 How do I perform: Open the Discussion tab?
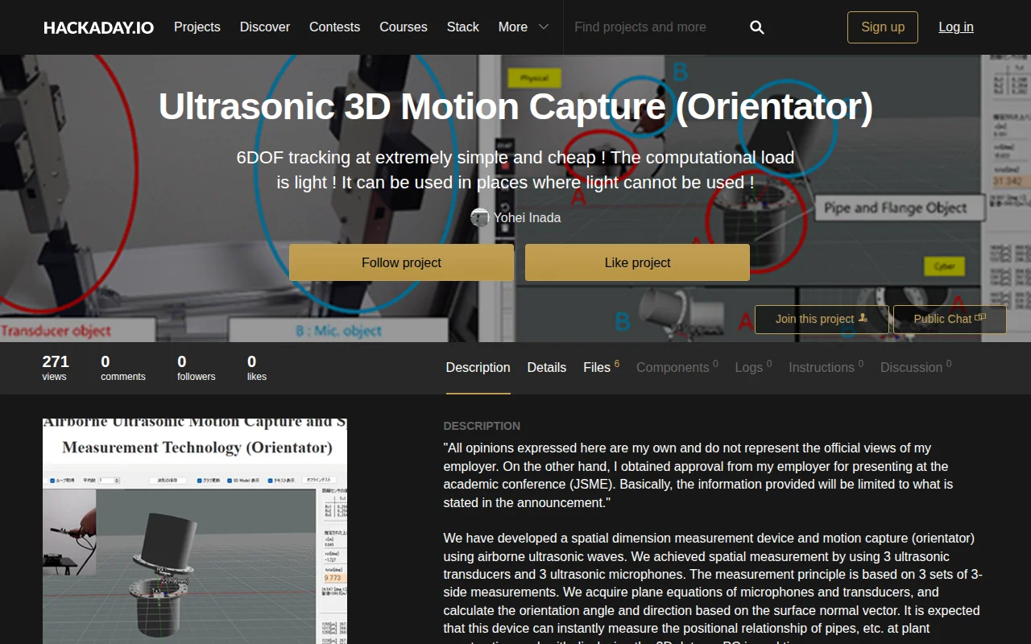916,367
